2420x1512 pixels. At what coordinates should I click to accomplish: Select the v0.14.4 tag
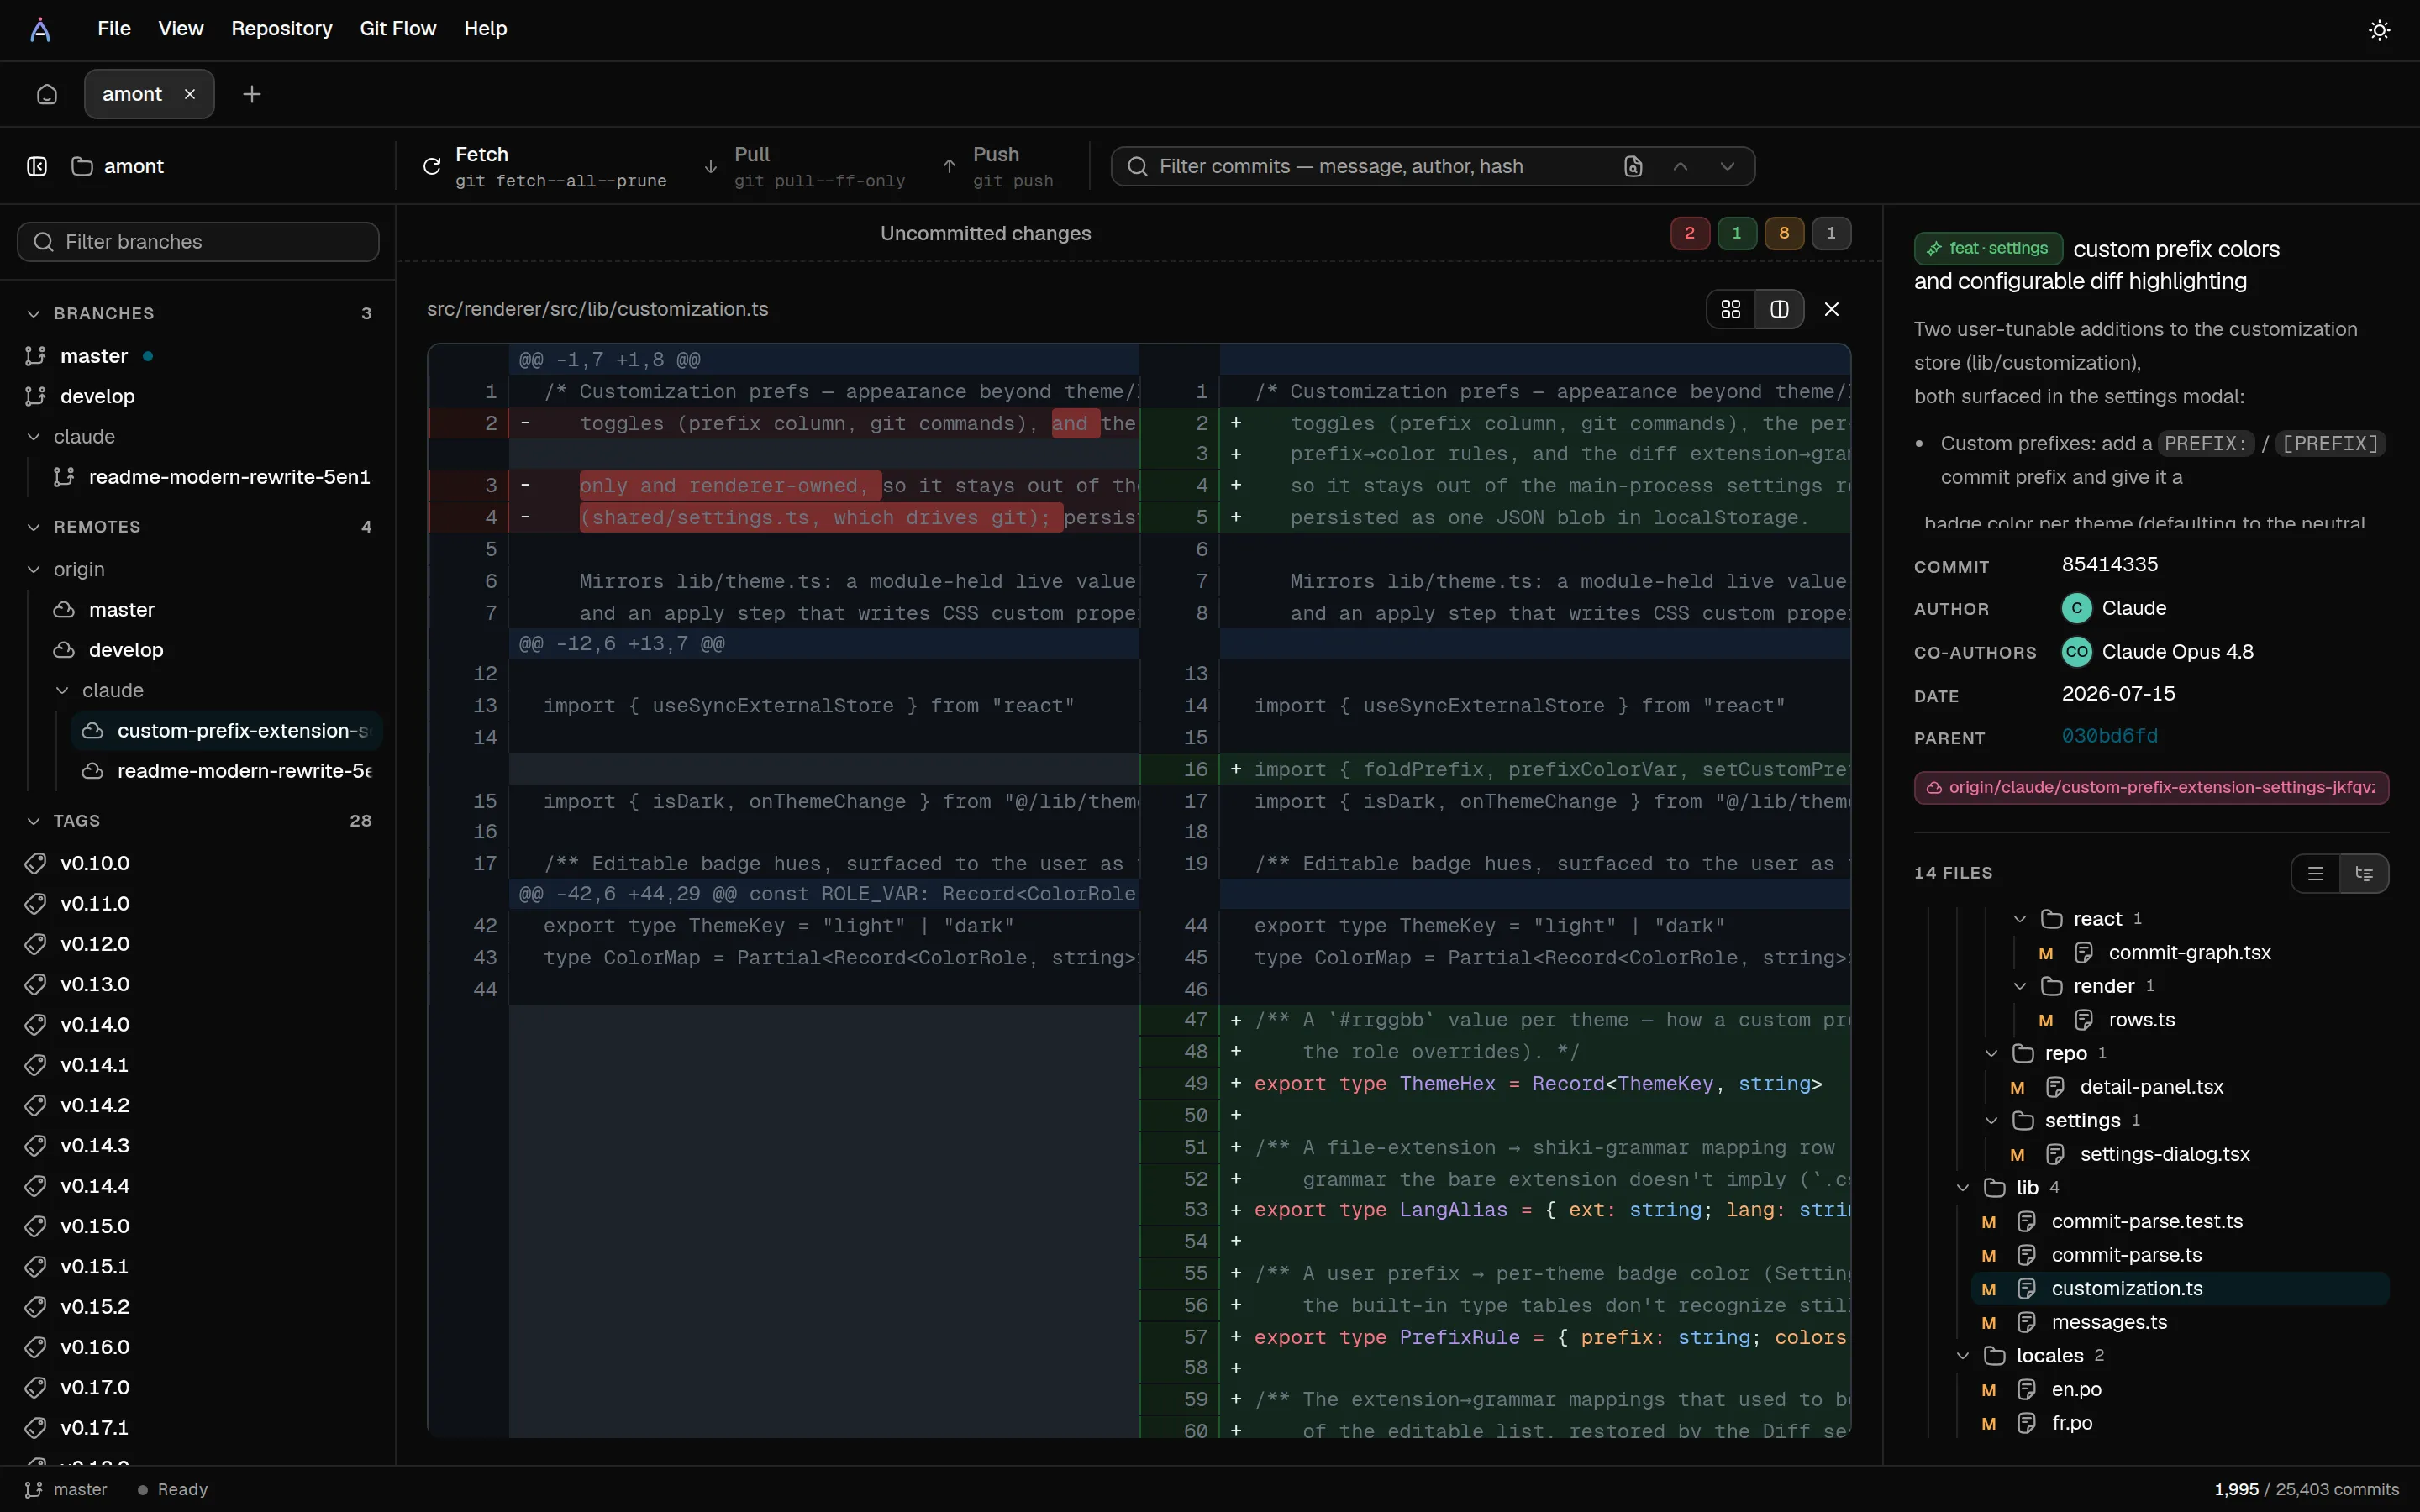pos(198,1186)
